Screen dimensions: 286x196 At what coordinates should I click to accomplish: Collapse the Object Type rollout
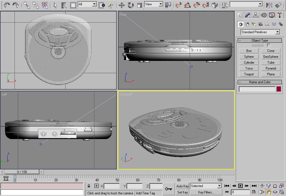[x=260, y=40]
